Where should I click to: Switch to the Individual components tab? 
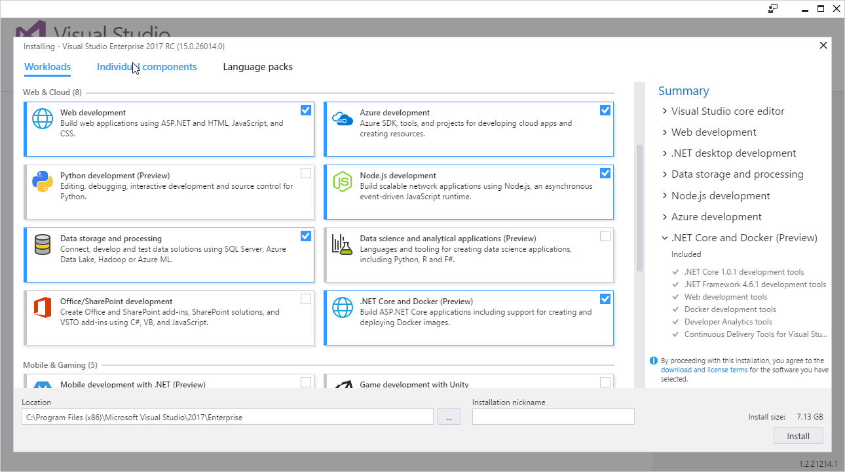click(147, 66)
